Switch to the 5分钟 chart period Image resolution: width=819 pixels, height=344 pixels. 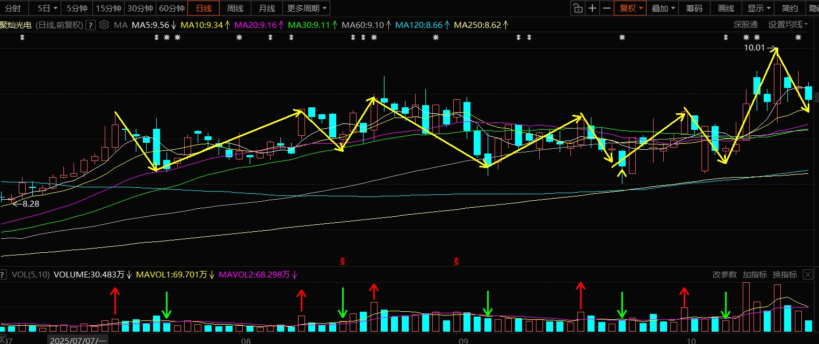click(x=76, y=8)
